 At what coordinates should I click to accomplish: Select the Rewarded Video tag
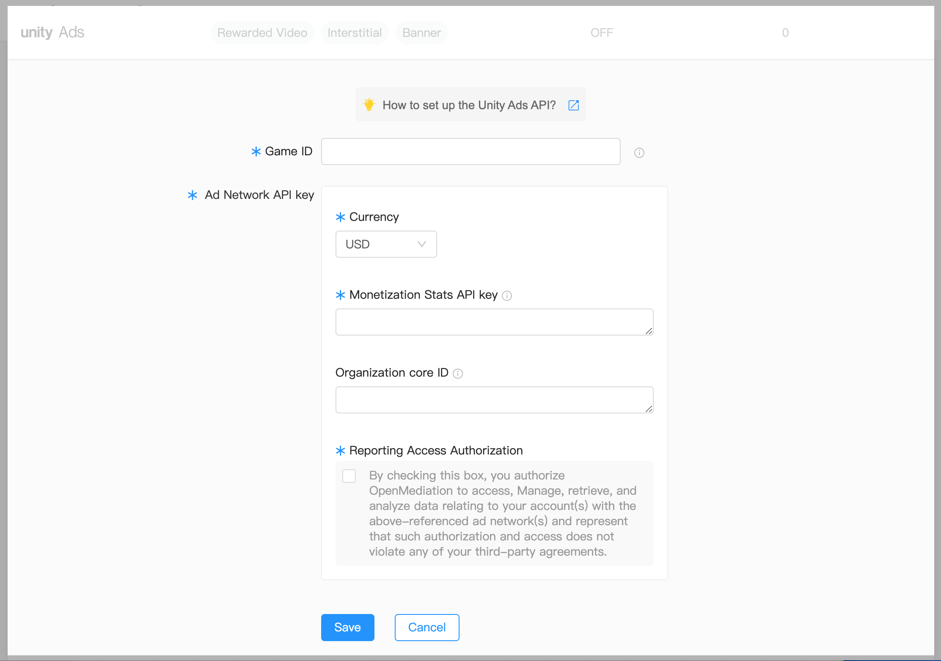(x=262, y=33)
